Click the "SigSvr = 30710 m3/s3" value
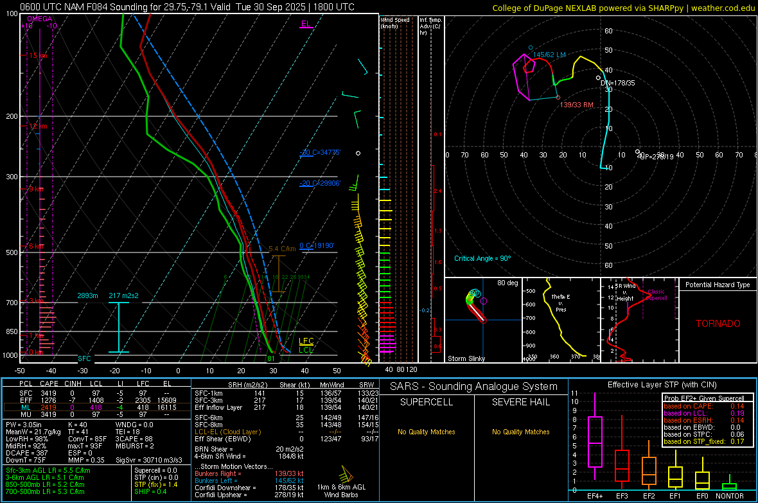Image resolution: width=758 pixels, height=503 pixels. 149,460
